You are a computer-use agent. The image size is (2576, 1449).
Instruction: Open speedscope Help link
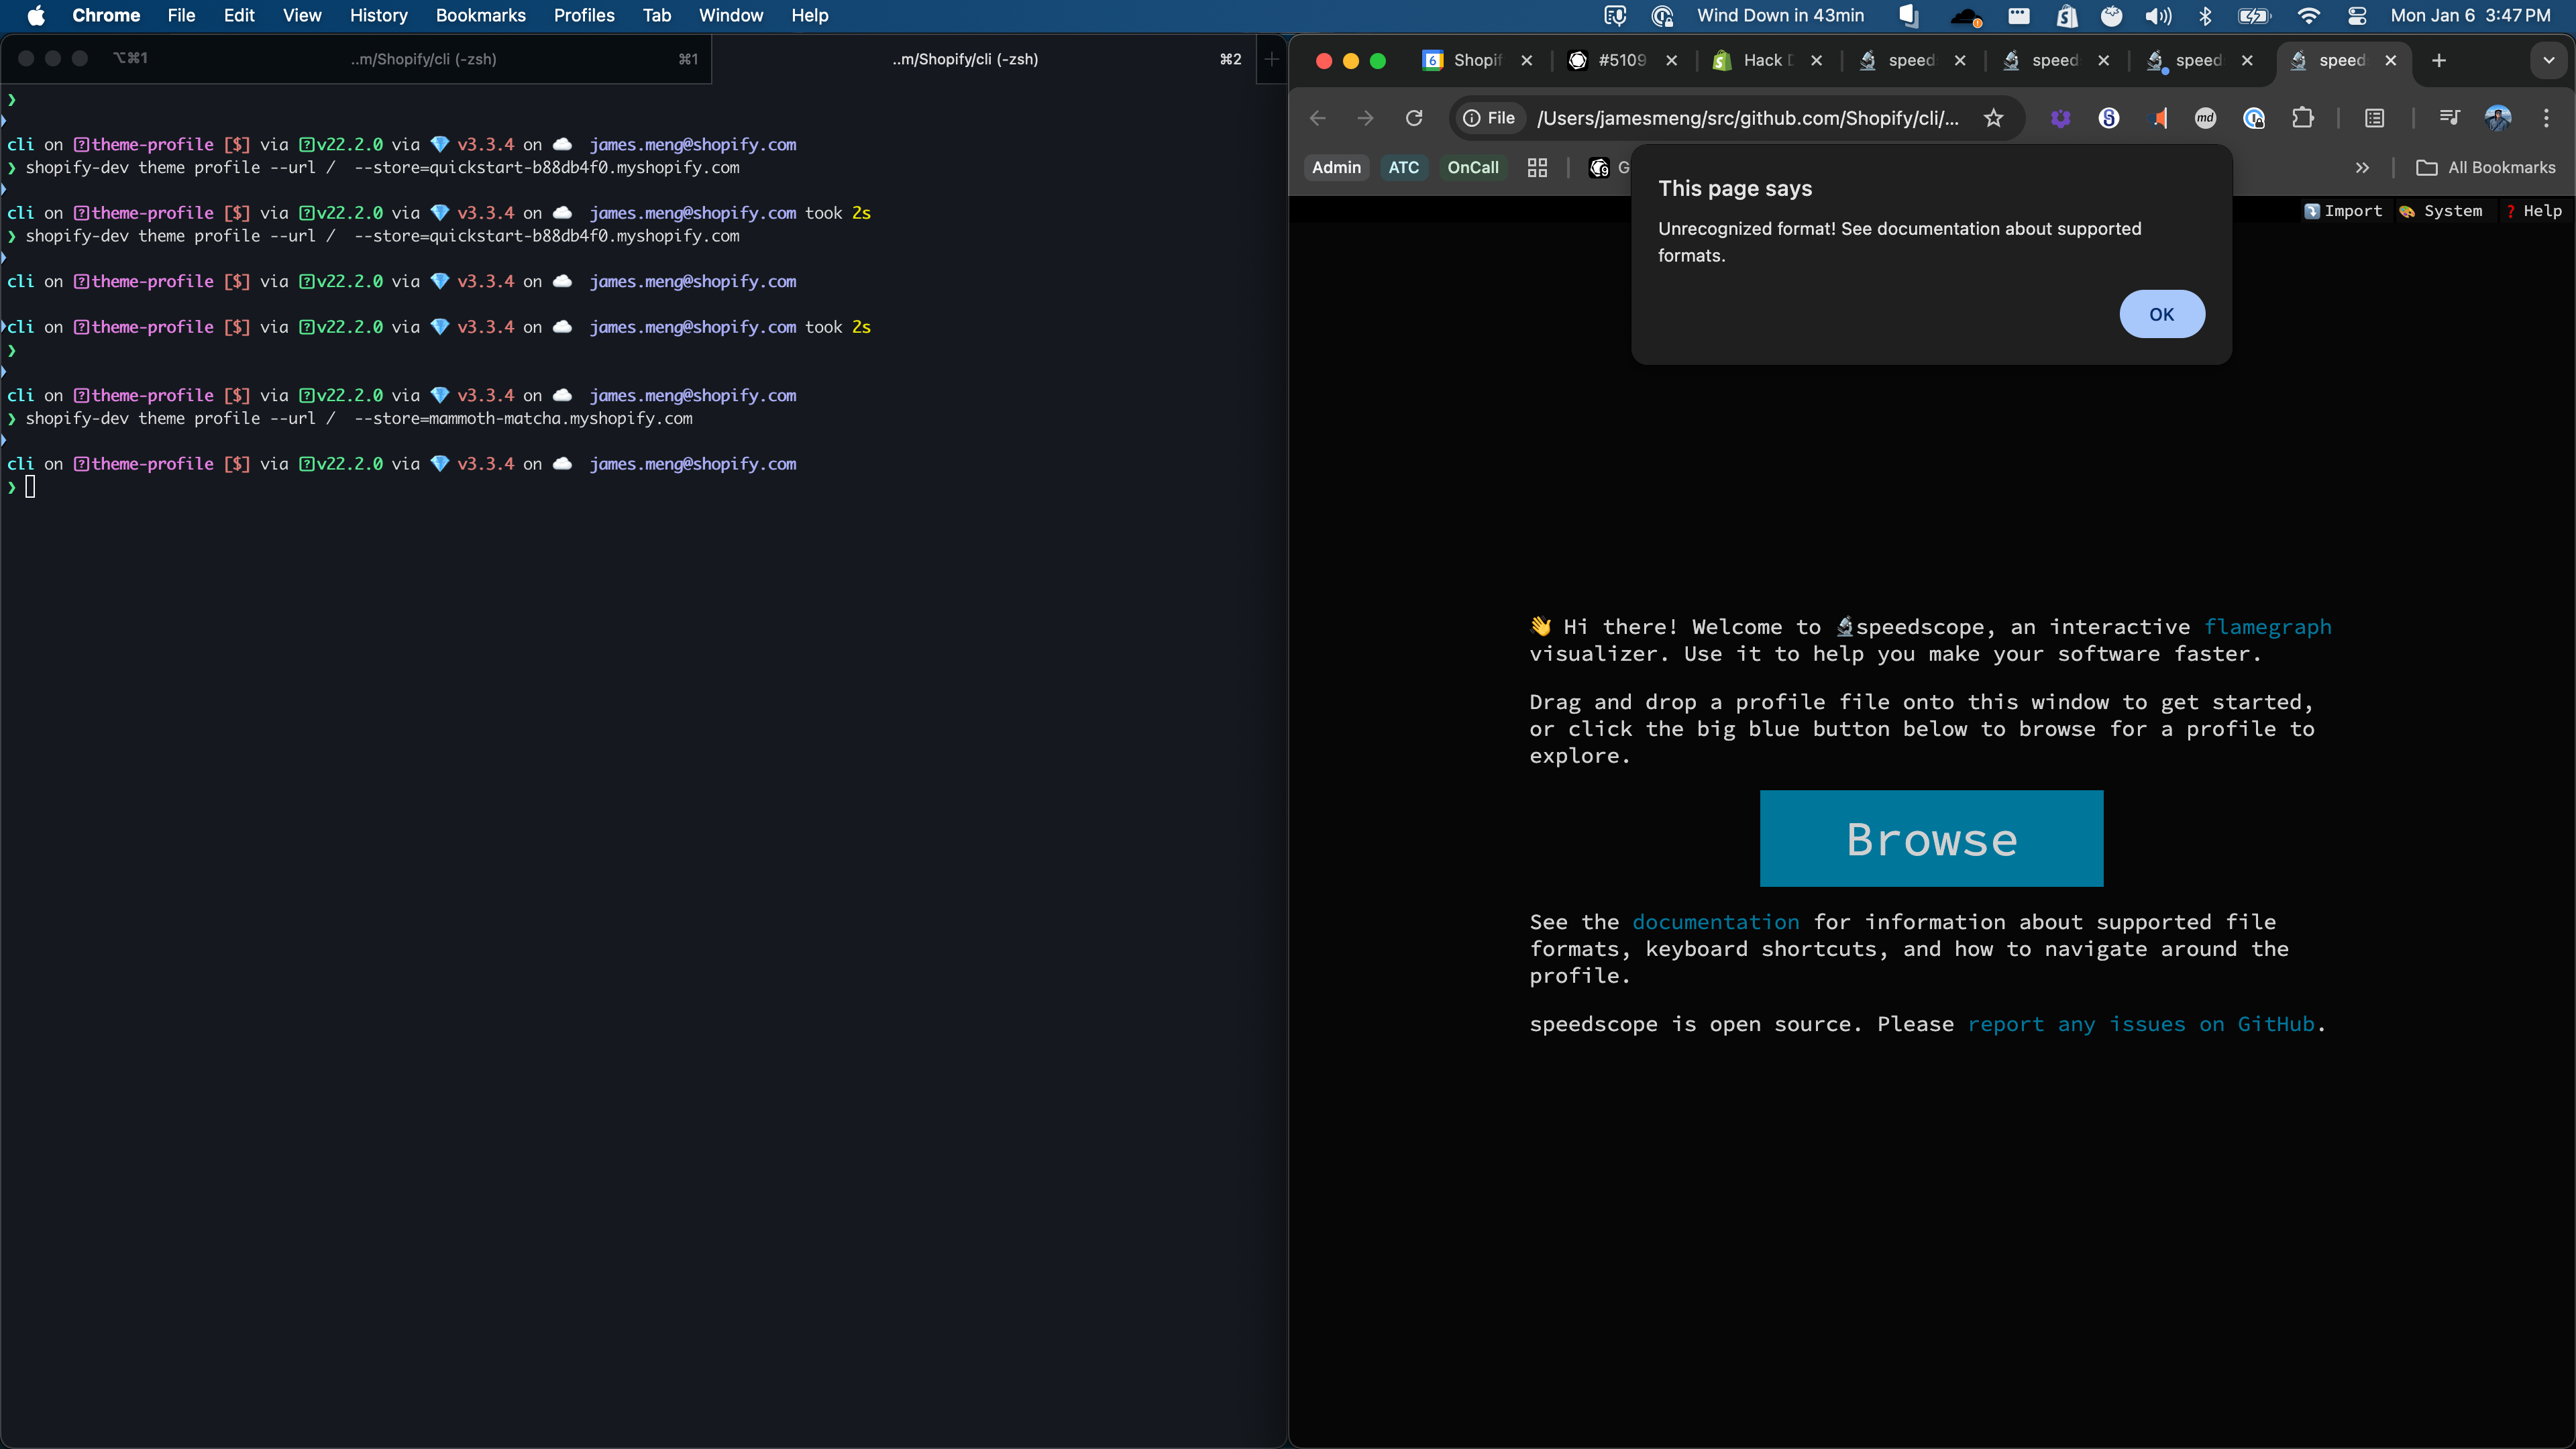(x=2533, y=211)
